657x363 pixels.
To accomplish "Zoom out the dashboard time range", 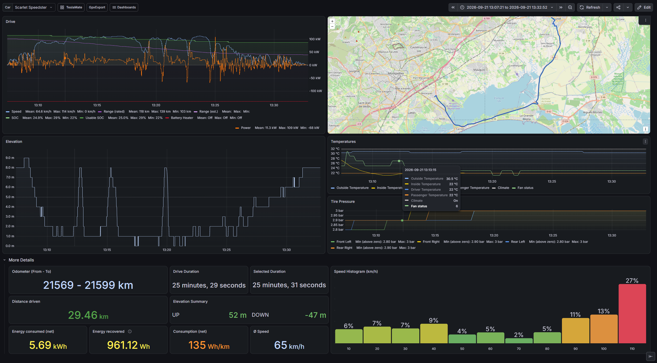I will pyautogui.click(x=570, y=7).
